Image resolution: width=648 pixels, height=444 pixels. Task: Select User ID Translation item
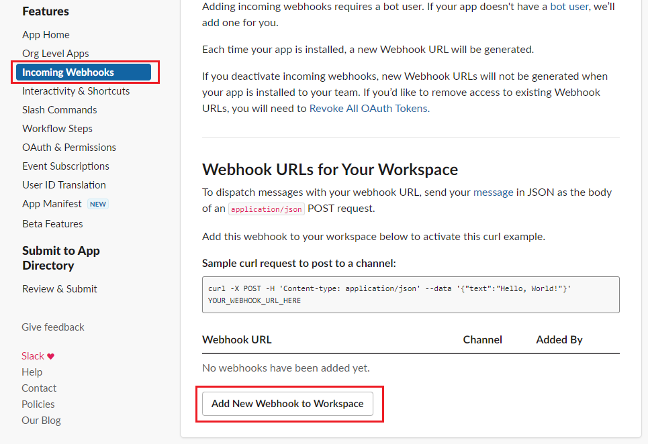coord(64,185)
